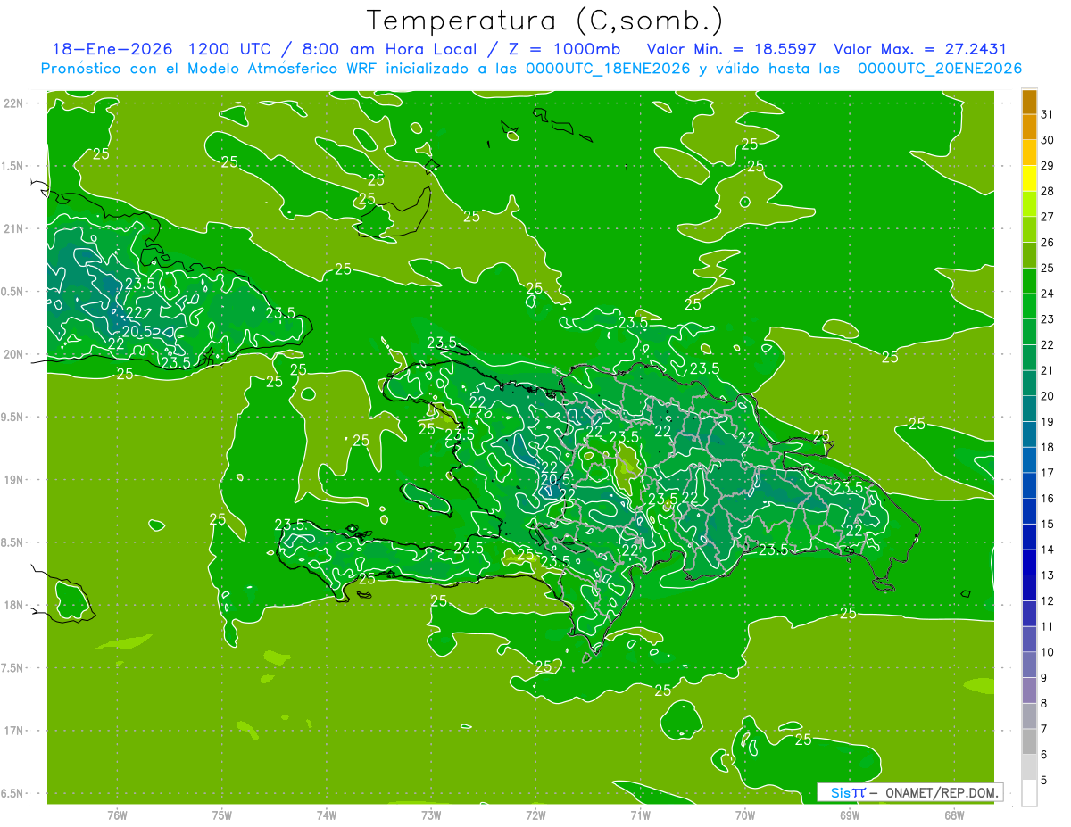Click the legend value label "14"
The width and height of the screenshot is (1071, 827).
point(1047,550)
